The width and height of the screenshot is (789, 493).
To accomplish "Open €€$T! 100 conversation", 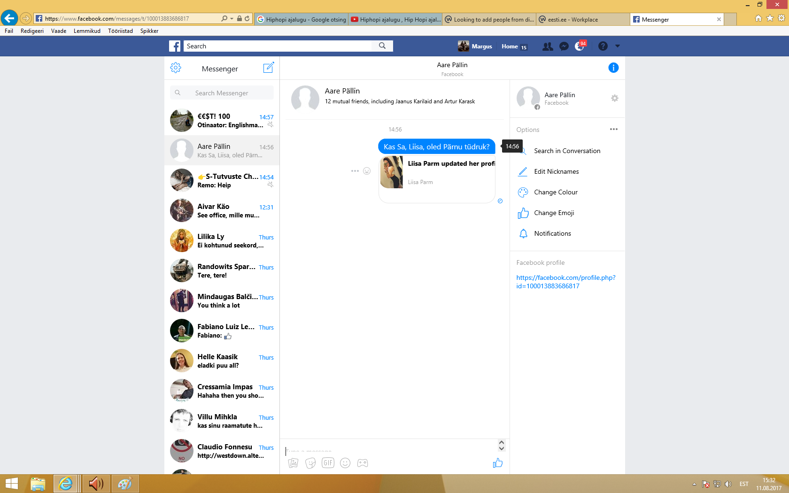I will pyautogui.click(x=222, y=120).
